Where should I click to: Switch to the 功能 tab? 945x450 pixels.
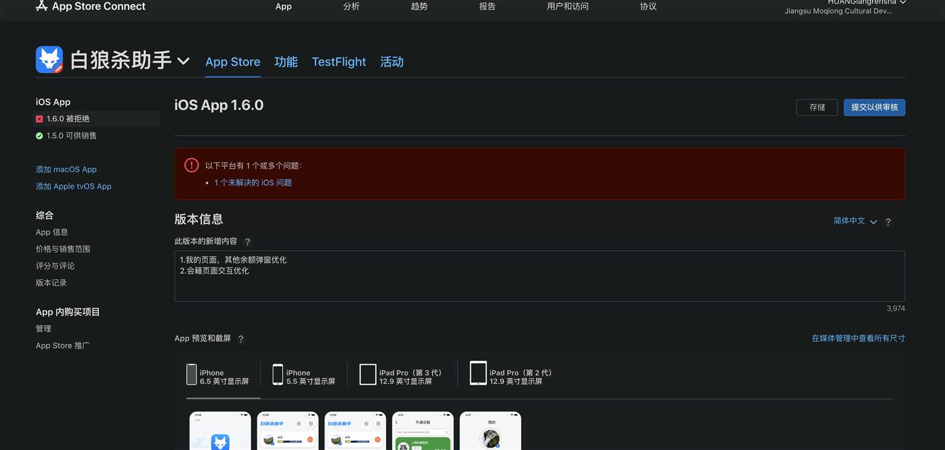coord(286,62)
